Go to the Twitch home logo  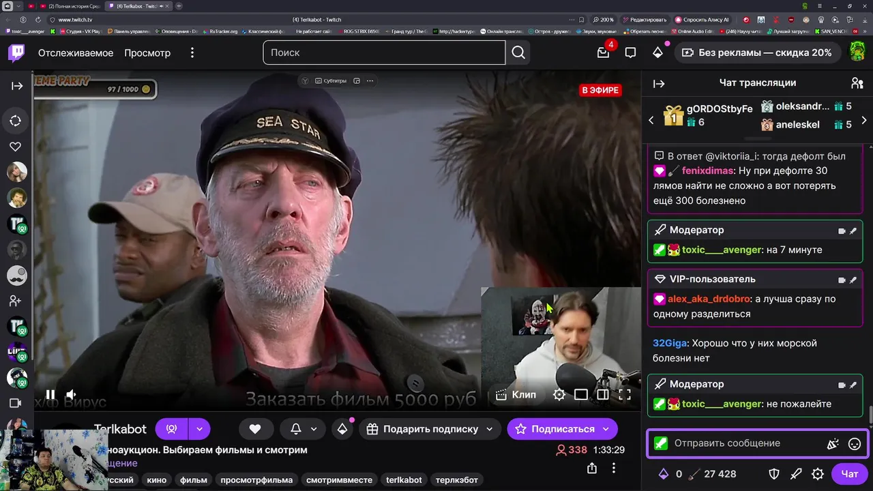[16, 53]
